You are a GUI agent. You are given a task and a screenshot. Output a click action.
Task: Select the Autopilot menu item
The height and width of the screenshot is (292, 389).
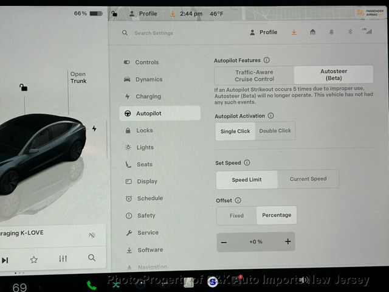[159, 113]
